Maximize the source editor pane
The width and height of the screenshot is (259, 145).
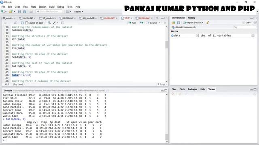166,18
